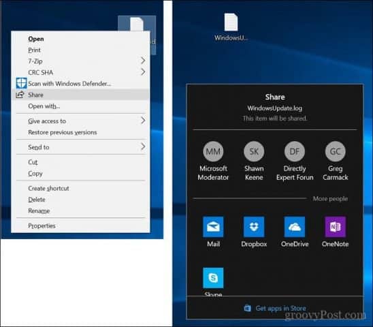This screenshot has width=373, height=327.
Task: Expand the CRC SHA submenu arrow
Action: (x=143, y=72)
